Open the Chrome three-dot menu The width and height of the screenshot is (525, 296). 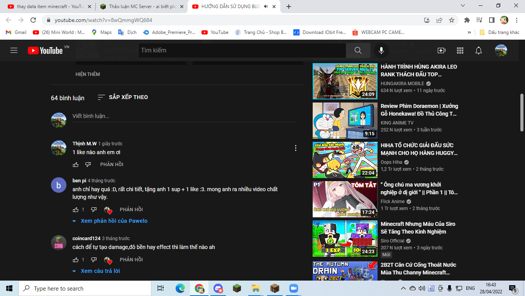click(517, 20)
